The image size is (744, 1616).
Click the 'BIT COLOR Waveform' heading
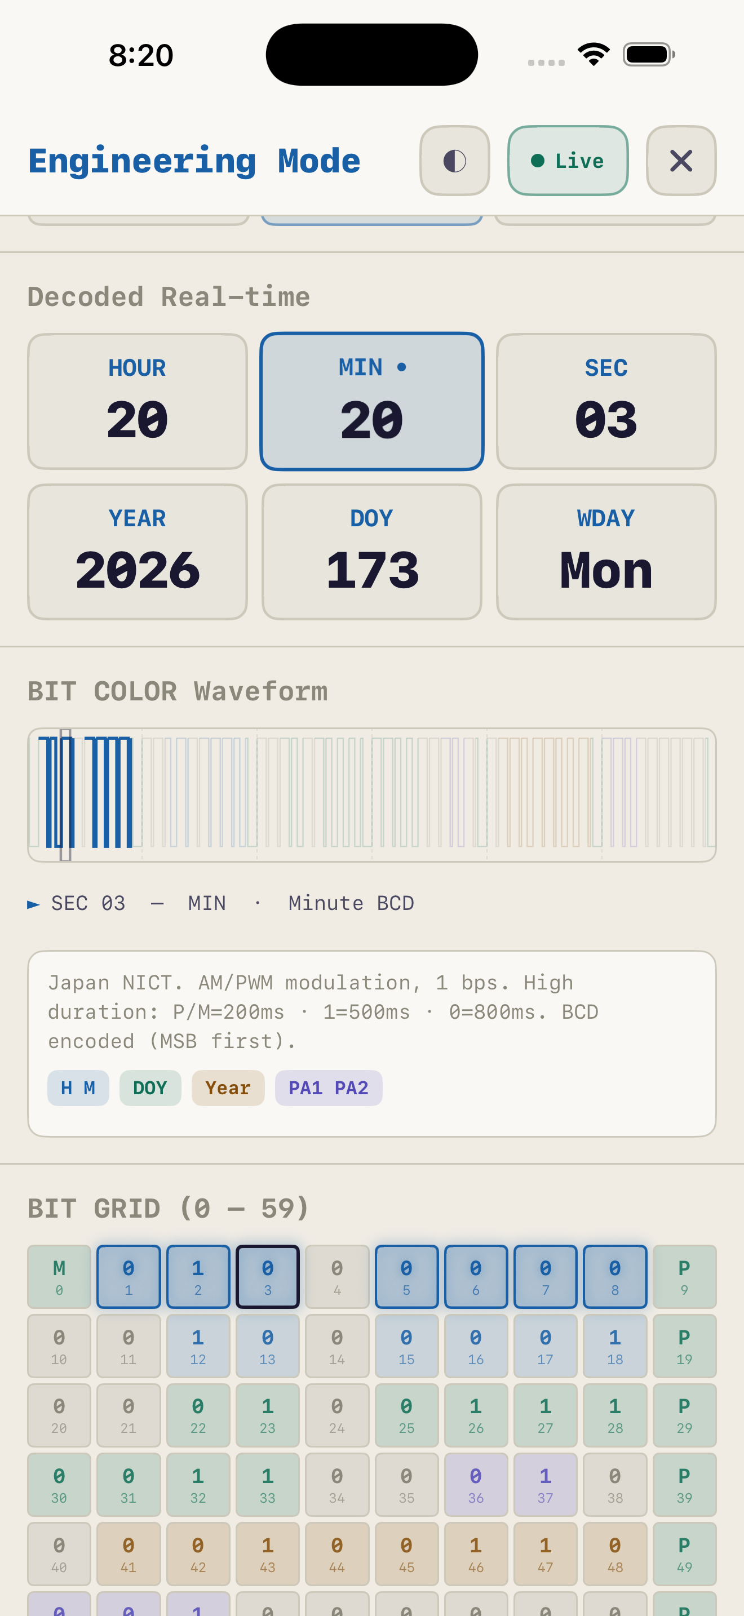178,691
